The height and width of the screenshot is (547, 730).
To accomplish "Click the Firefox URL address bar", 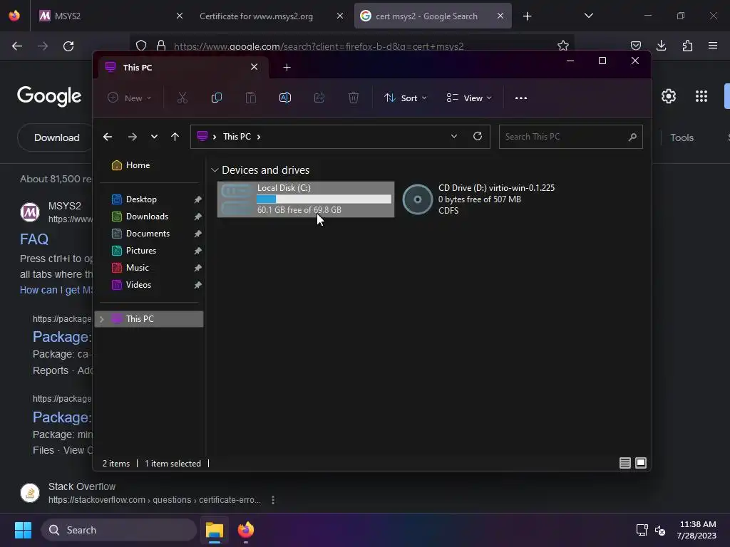I will point(351,46).
